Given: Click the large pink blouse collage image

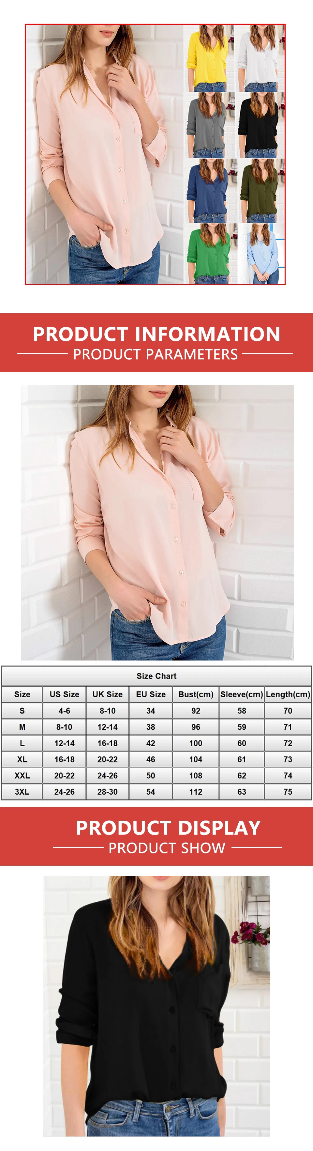Looking at the screenshot, I should (x=104, y=155).
